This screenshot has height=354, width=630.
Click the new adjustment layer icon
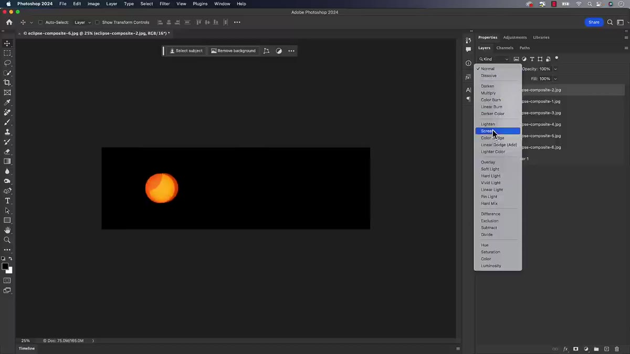tap(586, 349)
